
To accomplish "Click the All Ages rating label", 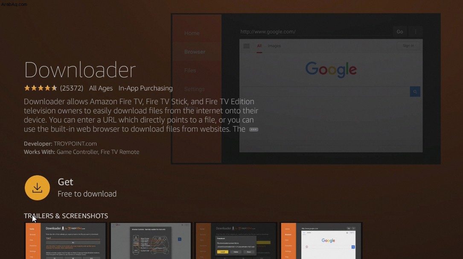I will pos(101,88).
